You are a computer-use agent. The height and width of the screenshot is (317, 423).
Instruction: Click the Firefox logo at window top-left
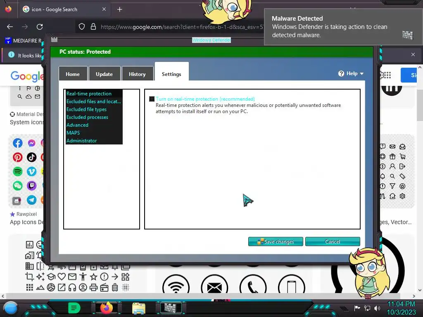pyautogui.click(x=8, y=9)
